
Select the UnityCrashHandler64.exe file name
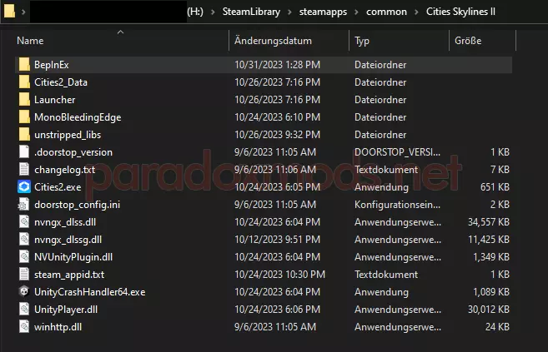coord(90,292)
